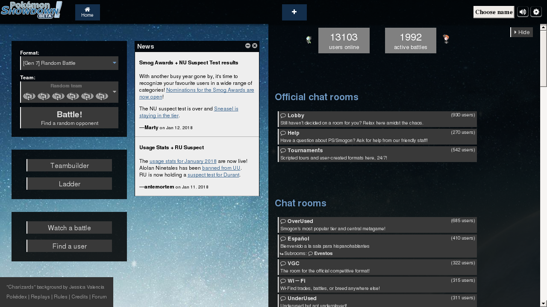Image resolution: width=547 pixels, height=307 pixels.
Task: Click the speech bubble icon next to Eventos
Action: coord(310,253)
